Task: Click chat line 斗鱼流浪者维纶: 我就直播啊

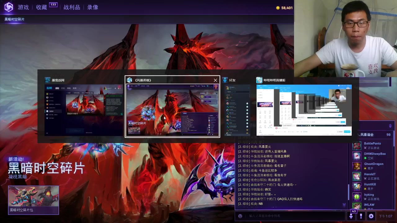Action: [x=264, y=156]
